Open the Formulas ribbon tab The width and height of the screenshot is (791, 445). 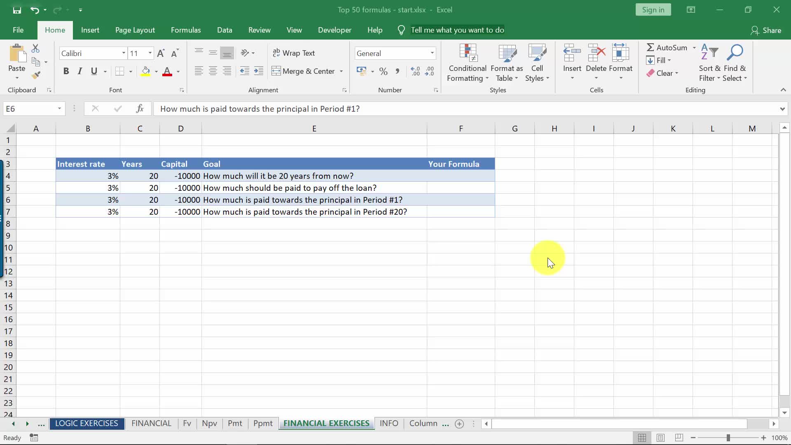(186, 30)
